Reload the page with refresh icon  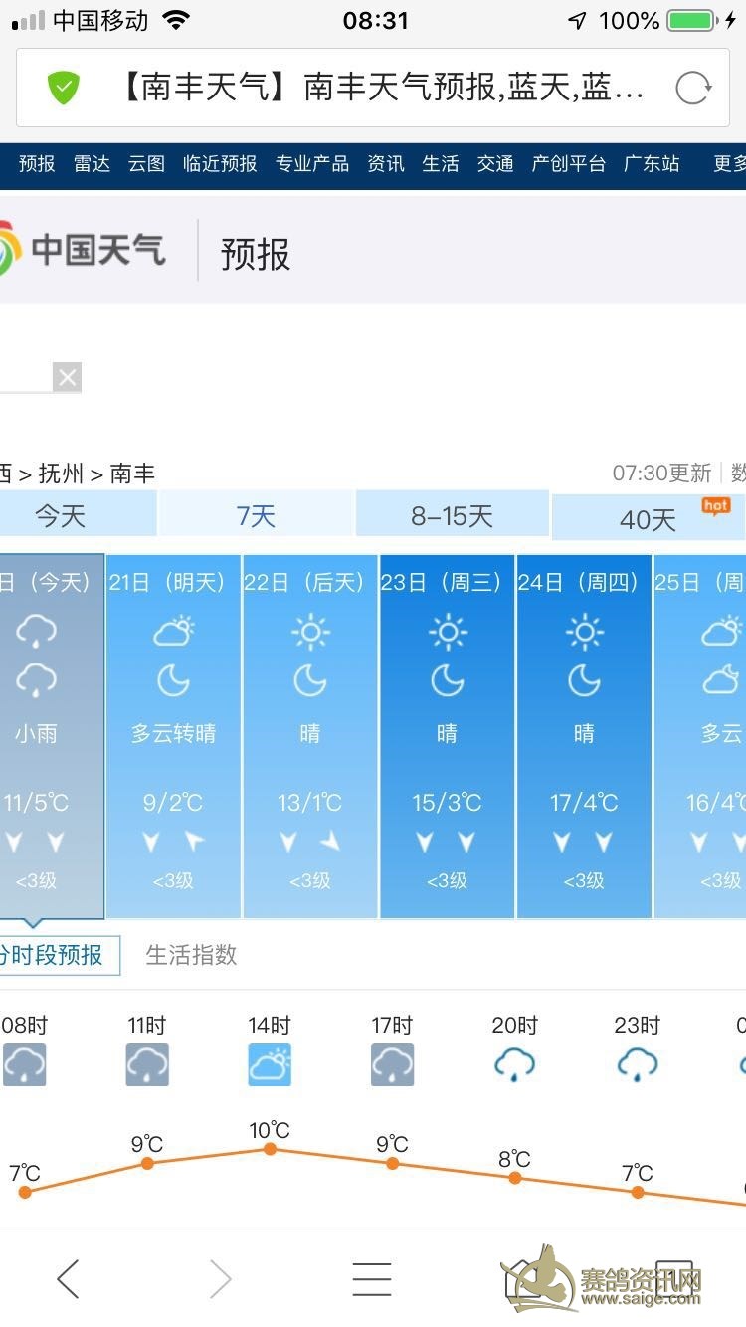click(692, 89)
